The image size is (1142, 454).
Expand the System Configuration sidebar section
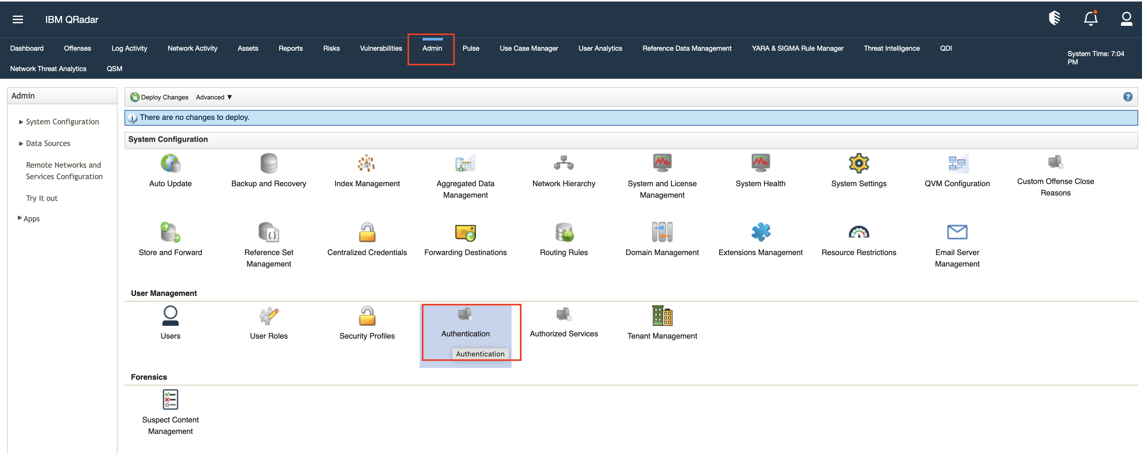pyautogui.click(x=62, y=121)
